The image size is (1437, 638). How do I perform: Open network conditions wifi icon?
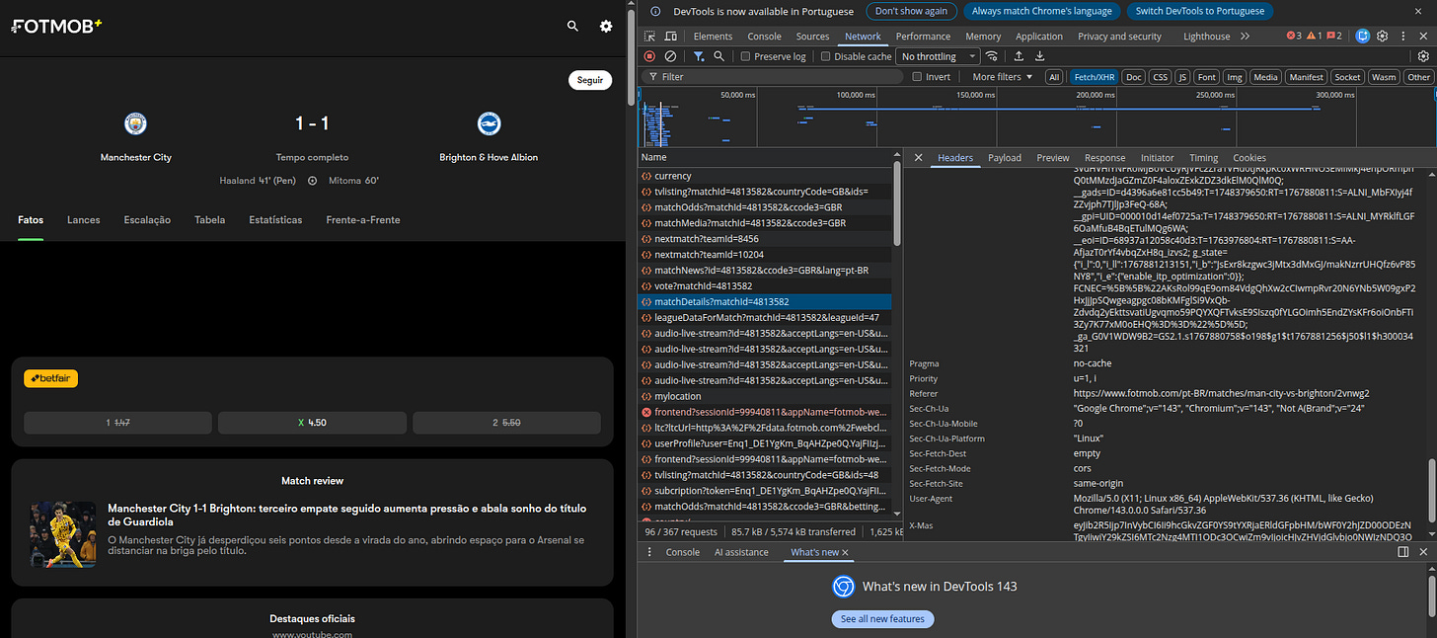pyautogui.click(x=992, y=56)
